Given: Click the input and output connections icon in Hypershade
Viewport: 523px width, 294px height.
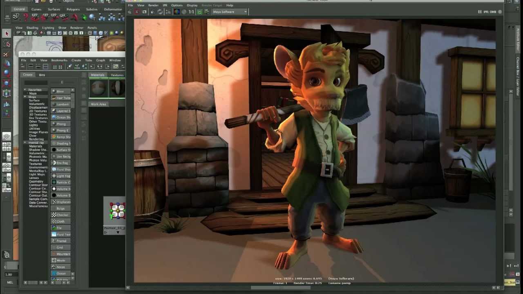Looking at the screenshot, I should (x=100, y=66).
